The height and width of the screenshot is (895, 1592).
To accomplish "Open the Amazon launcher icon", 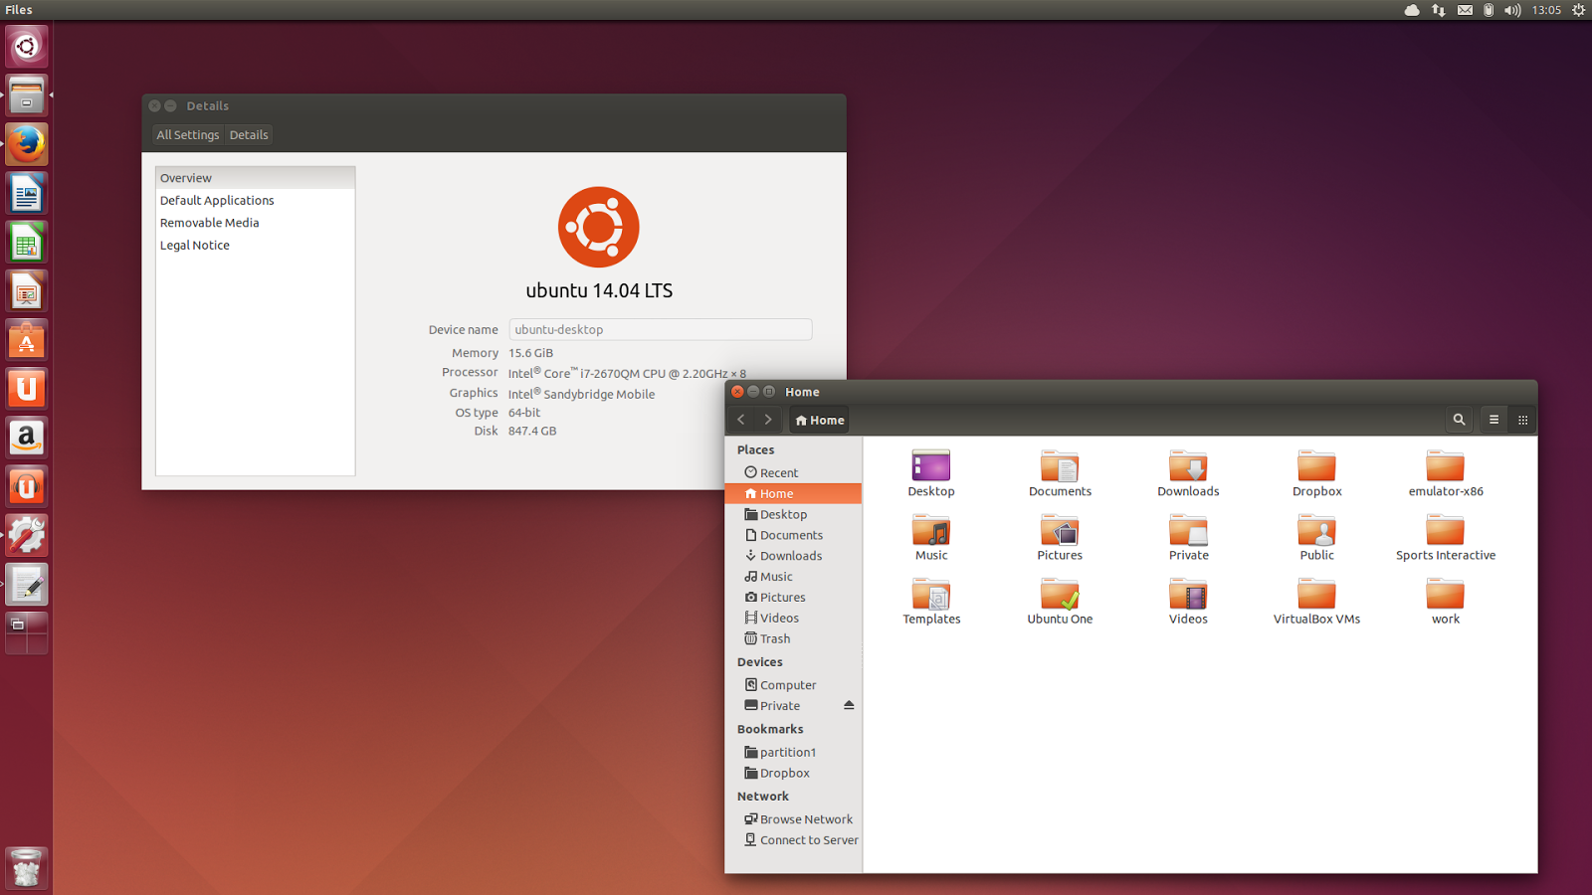I will click(27, 438).
